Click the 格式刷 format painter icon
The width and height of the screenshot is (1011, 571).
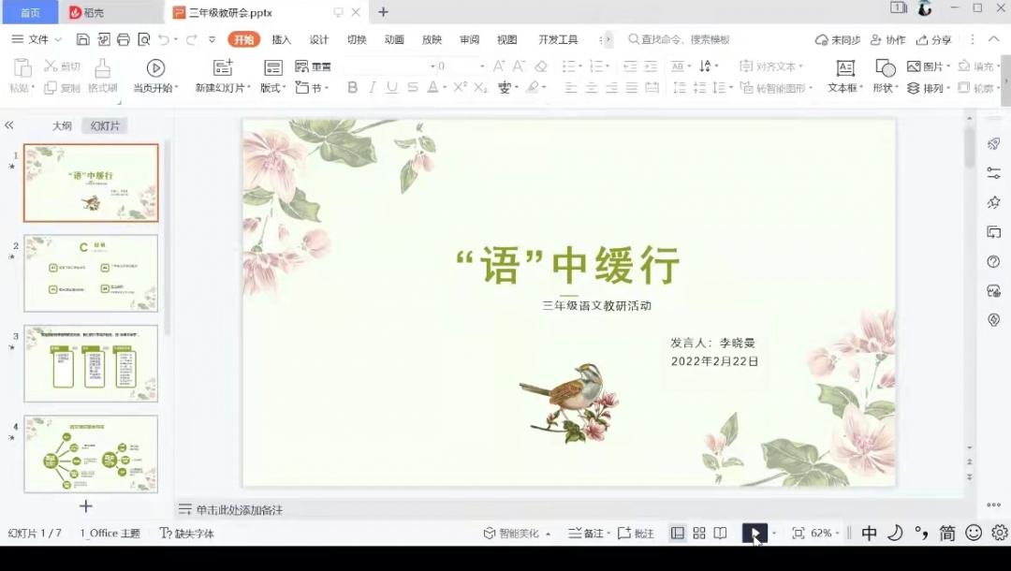coord(102,68)
